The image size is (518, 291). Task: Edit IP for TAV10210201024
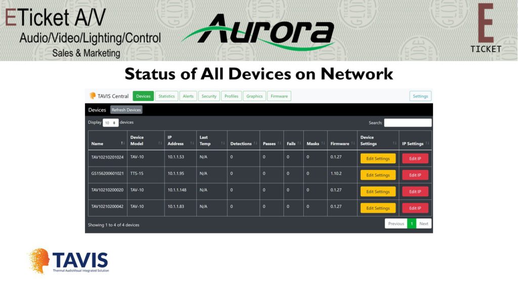[415, 159]
